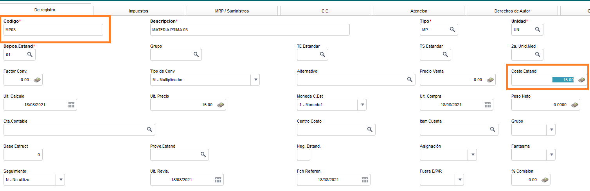Open lookup magnifier in Cta.Contable field
Screen dimensions: 590x191
tap(149, 129)
